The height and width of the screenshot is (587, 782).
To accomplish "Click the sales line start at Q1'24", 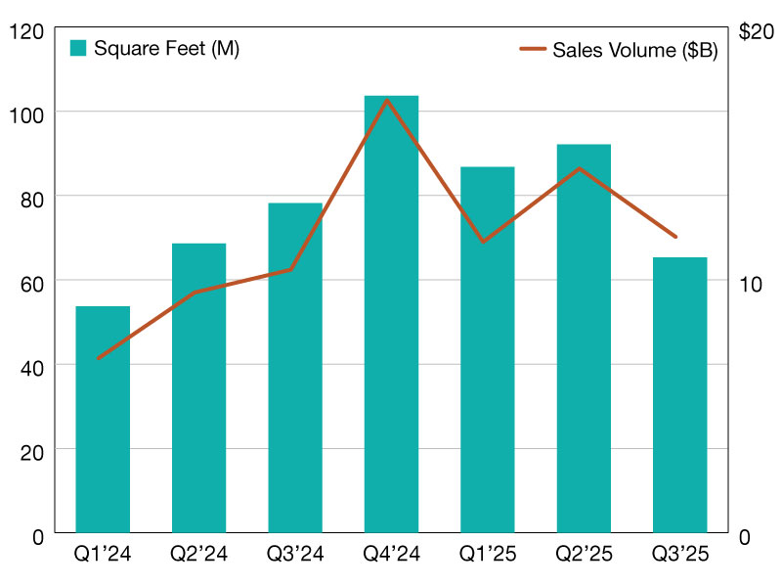I will pos(99,358).
